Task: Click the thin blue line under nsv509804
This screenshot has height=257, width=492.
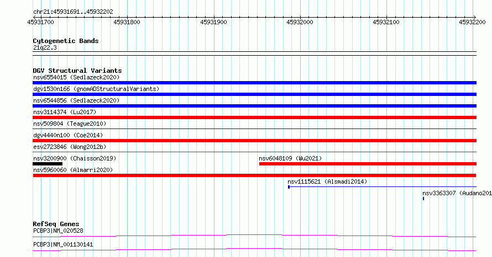Action: click(254, 128)
